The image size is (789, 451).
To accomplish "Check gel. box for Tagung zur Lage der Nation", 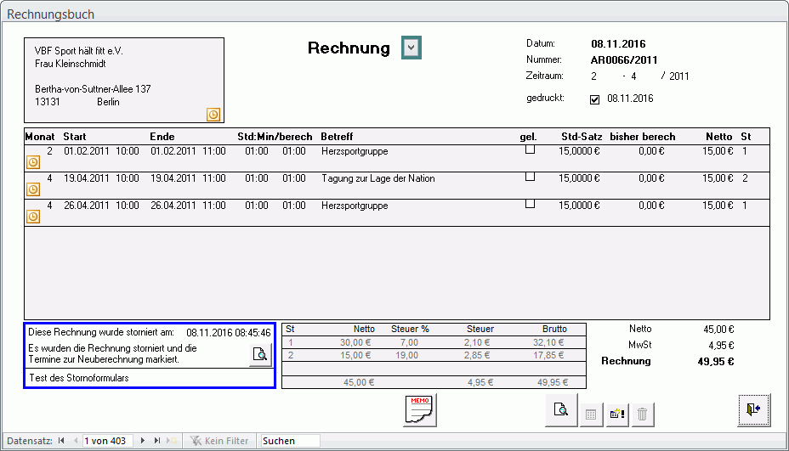I will click(530, 177).
